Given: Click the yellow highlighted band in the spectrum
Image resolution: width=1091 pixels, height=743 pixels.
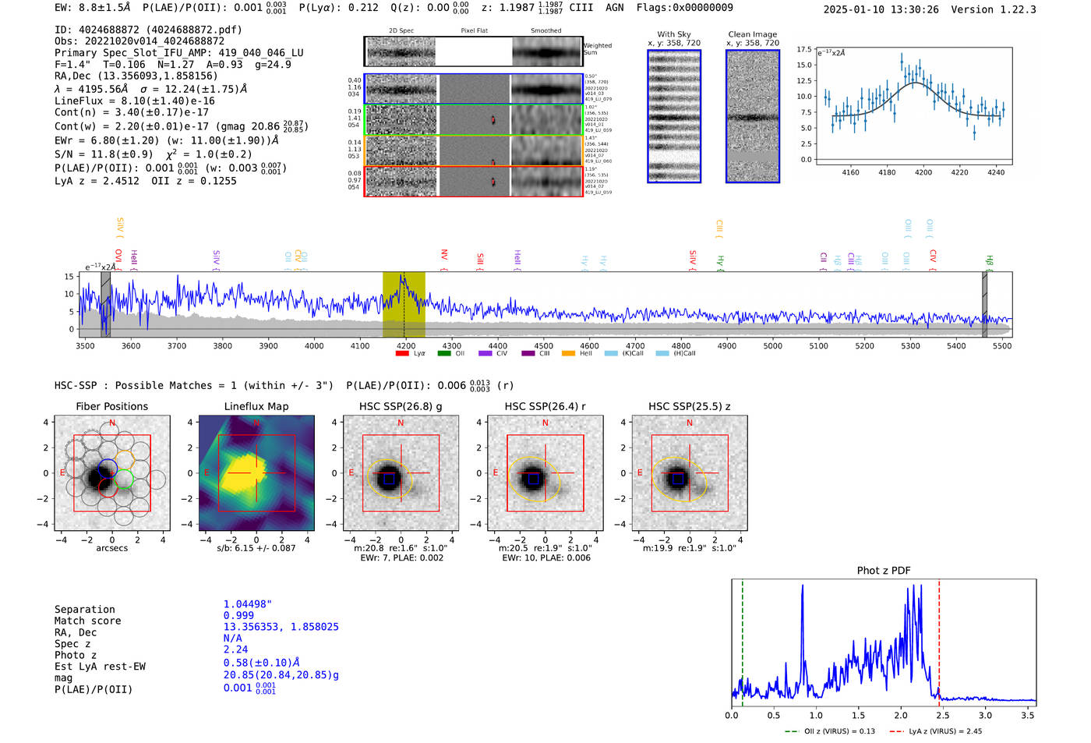Looking at the screenshot, I should 404,304.
